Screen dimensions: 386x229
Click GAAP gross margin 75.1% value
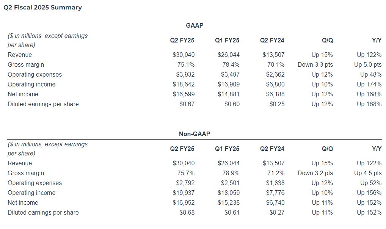pyautogui.click(x=186, y=64)
